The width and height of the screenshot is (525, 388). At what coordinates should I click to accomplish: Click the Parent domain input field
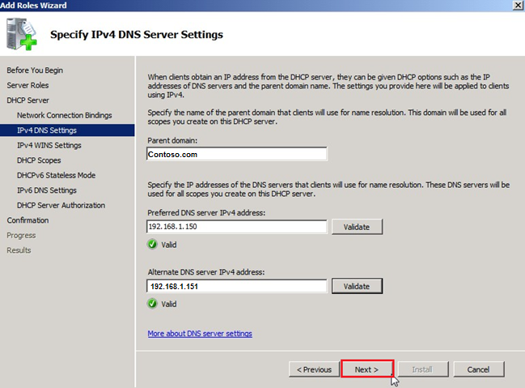[x=237, y=154]
